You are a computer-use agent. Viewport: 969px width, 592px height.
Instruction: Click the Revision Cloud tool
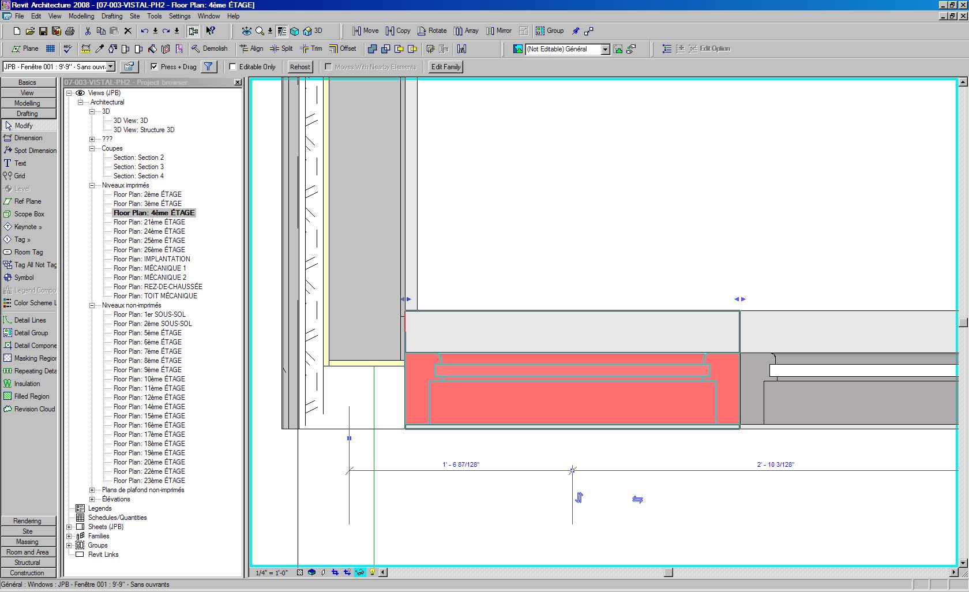click(34, 409)
